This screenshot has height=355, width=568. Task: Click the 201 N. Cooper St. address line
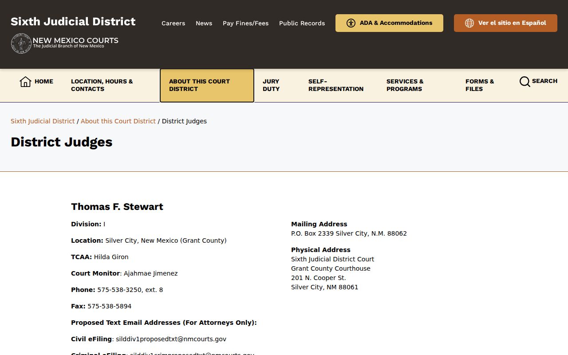coord(319,278)
